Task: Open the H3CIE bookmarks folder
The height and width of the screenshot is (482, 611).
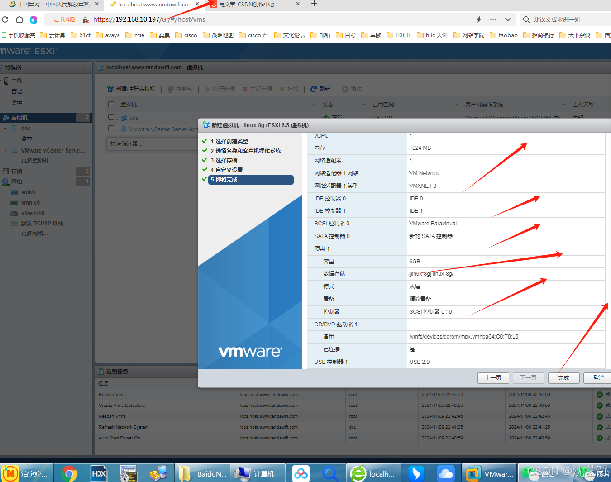Action: coord(399,35)
